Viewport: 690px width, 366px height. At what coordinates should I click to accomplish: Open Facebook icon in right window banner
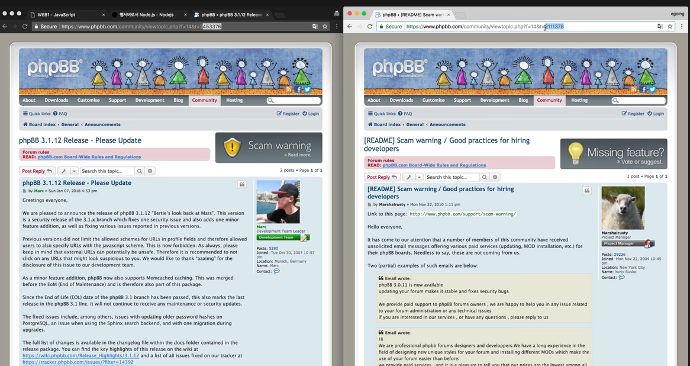pyautogui.click(x=643, y=89)
